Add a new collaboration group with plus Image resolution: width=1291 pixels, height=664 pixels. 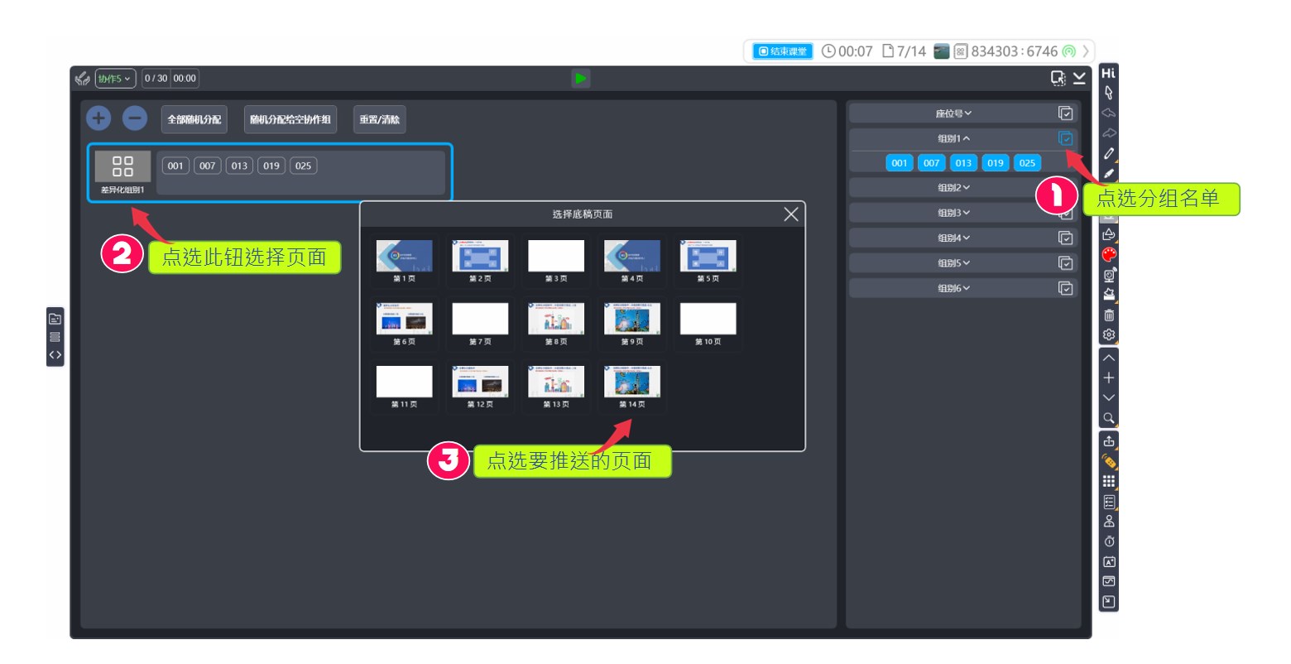click(98, 118)
